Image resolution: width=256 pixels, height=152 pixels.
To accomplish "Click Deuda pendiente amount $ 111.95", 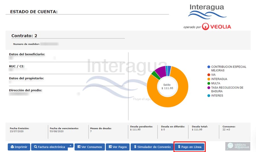I will (x=135, y=130).
